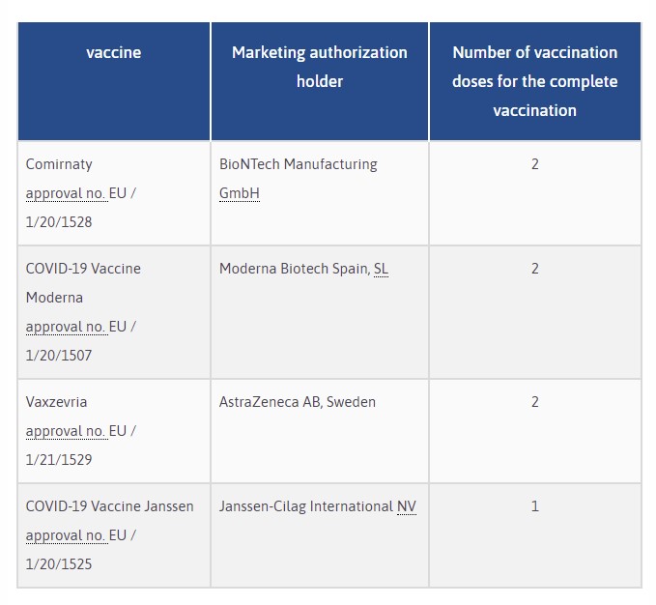Image resolution: width=656 pixels, height=605 pixels.
Task: Select the dose count in Vaxzevria row
Action: (x=535, y=402)
